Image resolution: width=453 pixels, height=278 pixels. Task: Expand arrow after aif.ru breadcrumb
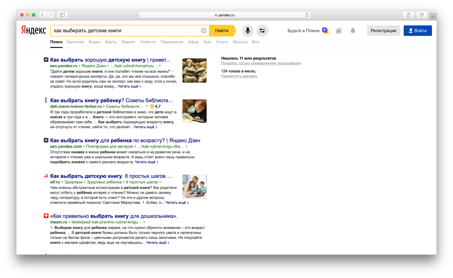pos(160,182)
